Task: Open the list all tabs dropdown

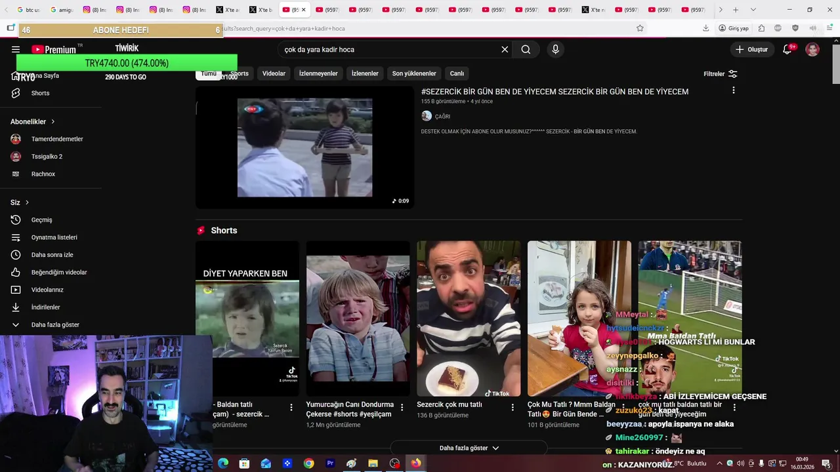Action: coord(753,10)
